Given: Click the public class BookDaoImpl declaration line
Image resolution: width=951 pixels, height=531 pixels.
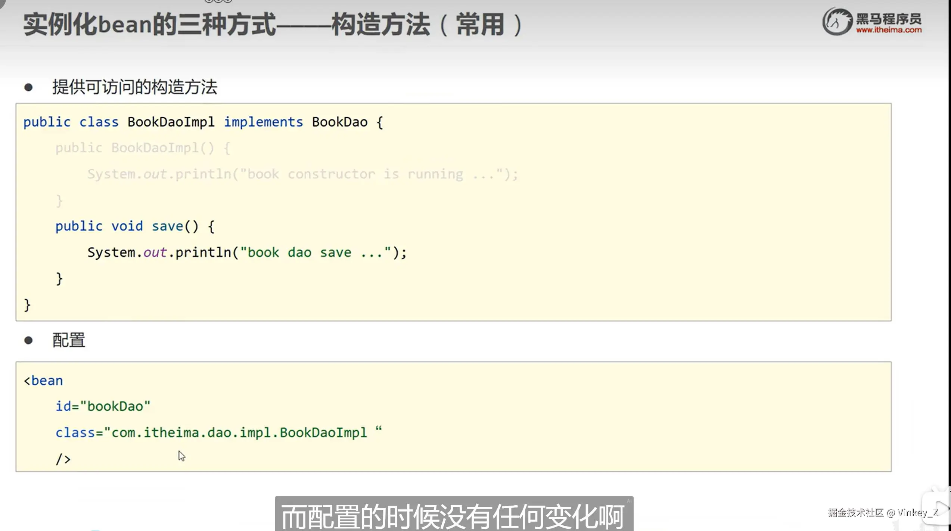Looking at the screenshot, I should click(203, 122).
